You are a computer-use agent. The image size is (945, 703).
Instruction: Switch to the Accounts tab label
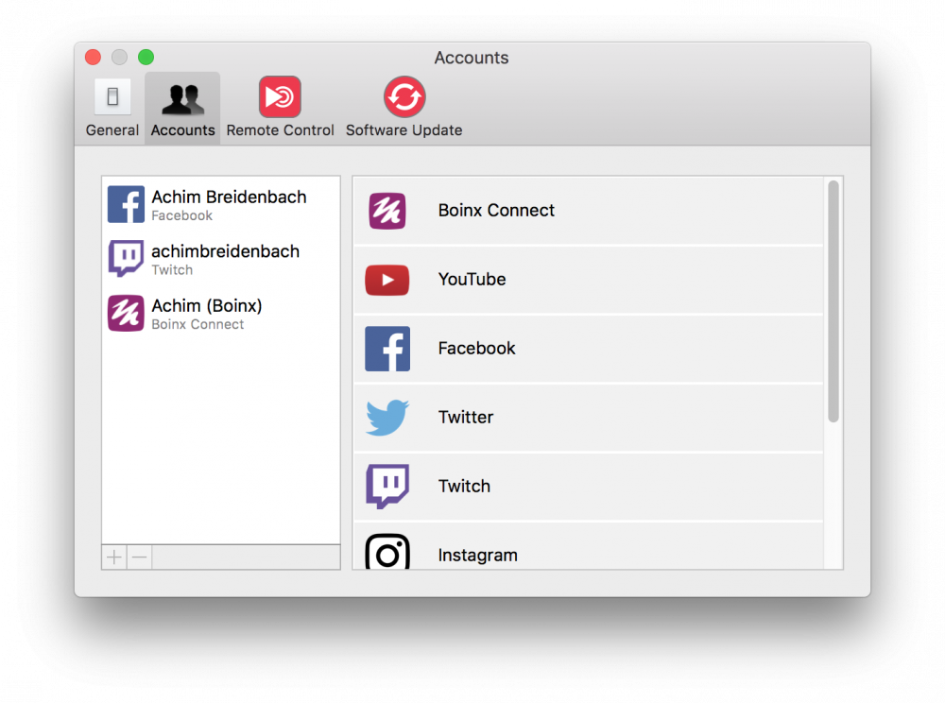[x=182, y=130]
